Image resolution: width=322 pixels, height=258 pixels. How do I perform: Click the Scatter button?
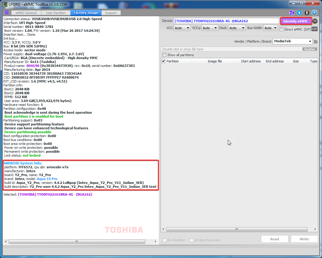pos(310,49)
